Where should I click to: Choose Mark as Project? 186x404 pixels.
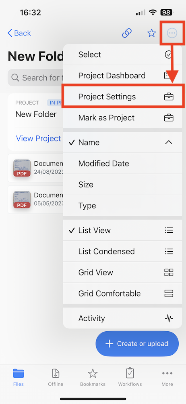pos(122,118)
